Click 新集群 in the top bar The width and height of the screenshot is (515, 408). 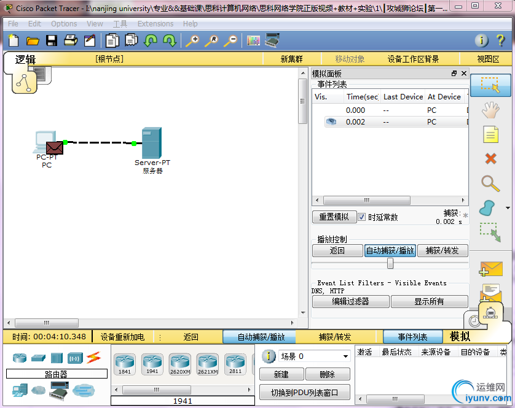[x=292, y=59]
